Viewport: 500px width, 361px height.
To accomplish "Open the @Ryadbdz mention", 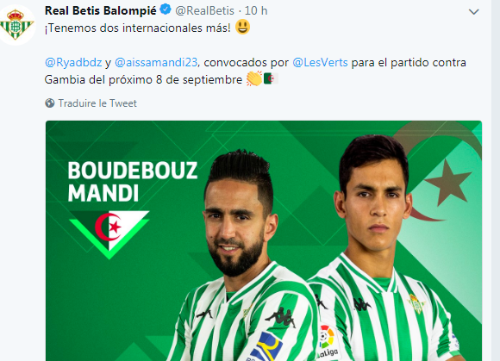I will 73,62.
